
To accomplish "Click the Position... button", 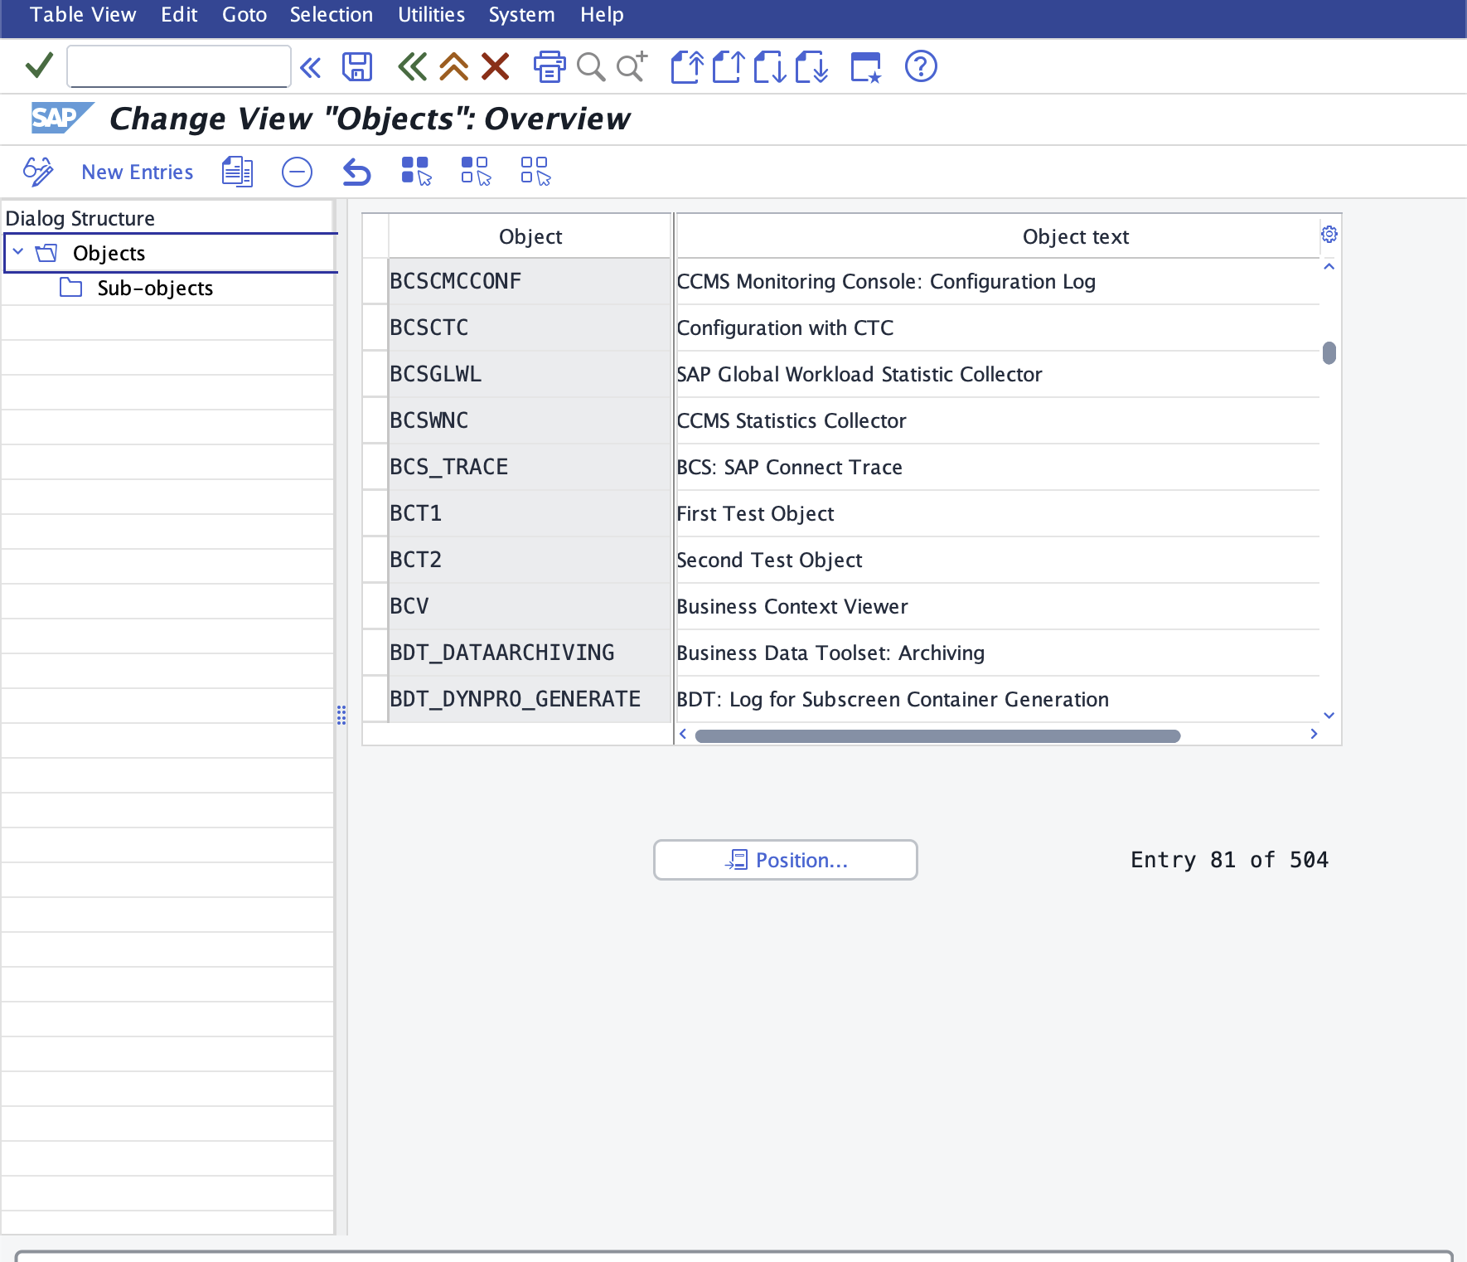I will tap(785, 860).
